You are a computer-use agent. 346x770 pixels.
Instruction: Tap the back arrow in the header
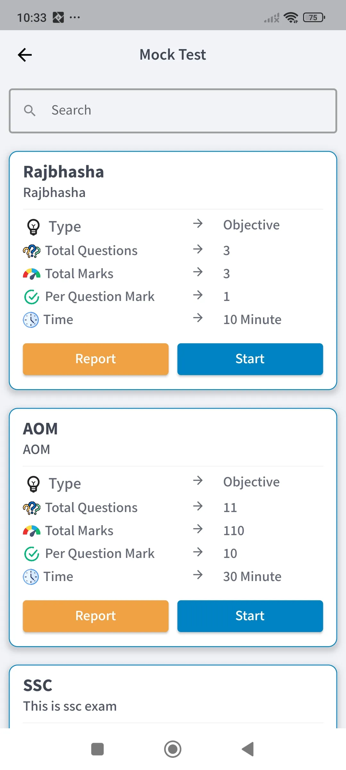tap(25, 55)
